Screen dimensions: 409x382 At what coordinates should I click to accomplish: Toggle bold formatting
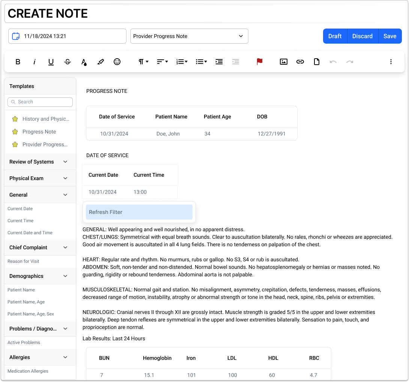coord(18,62)
